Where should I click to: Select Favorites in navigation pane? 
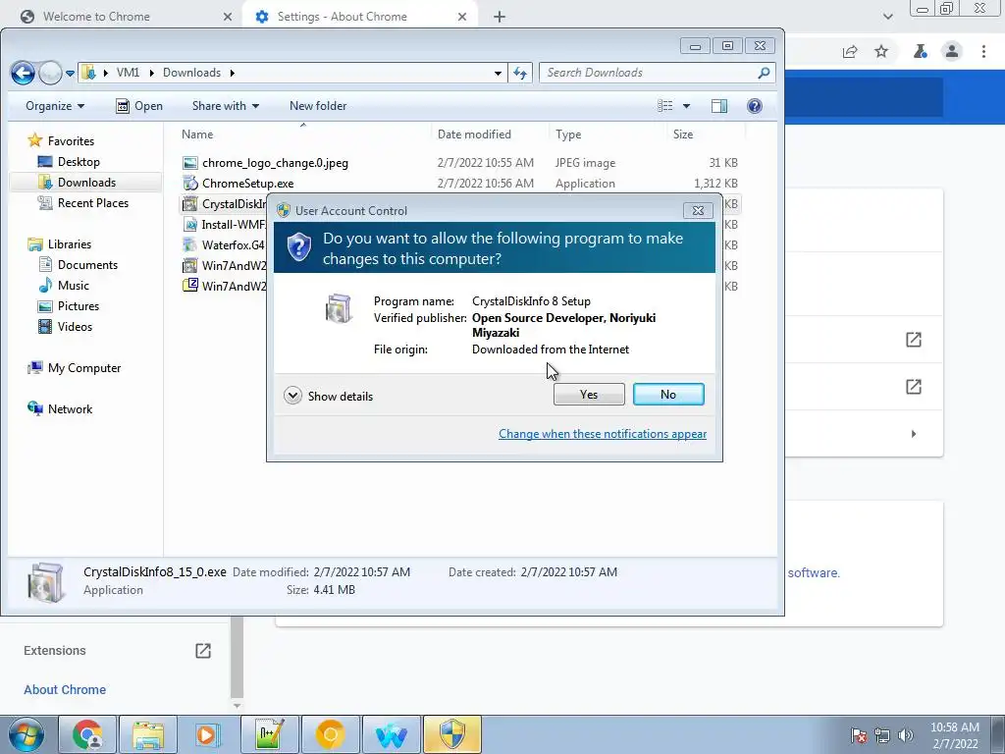(x=62, y=141)
